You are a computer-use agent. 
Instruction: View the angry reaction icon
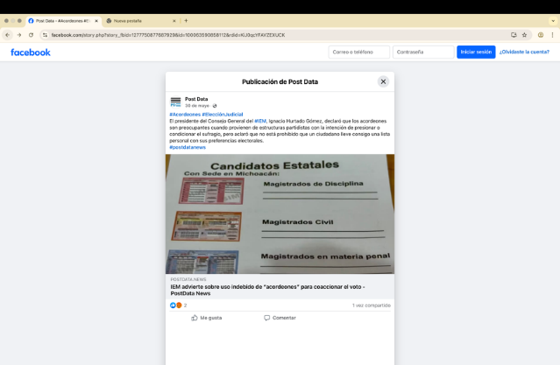point(179,305)
